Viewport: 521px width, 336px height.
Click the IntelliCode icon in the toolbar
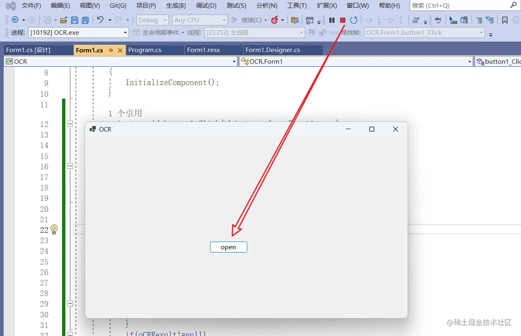[x=416, y=20]
